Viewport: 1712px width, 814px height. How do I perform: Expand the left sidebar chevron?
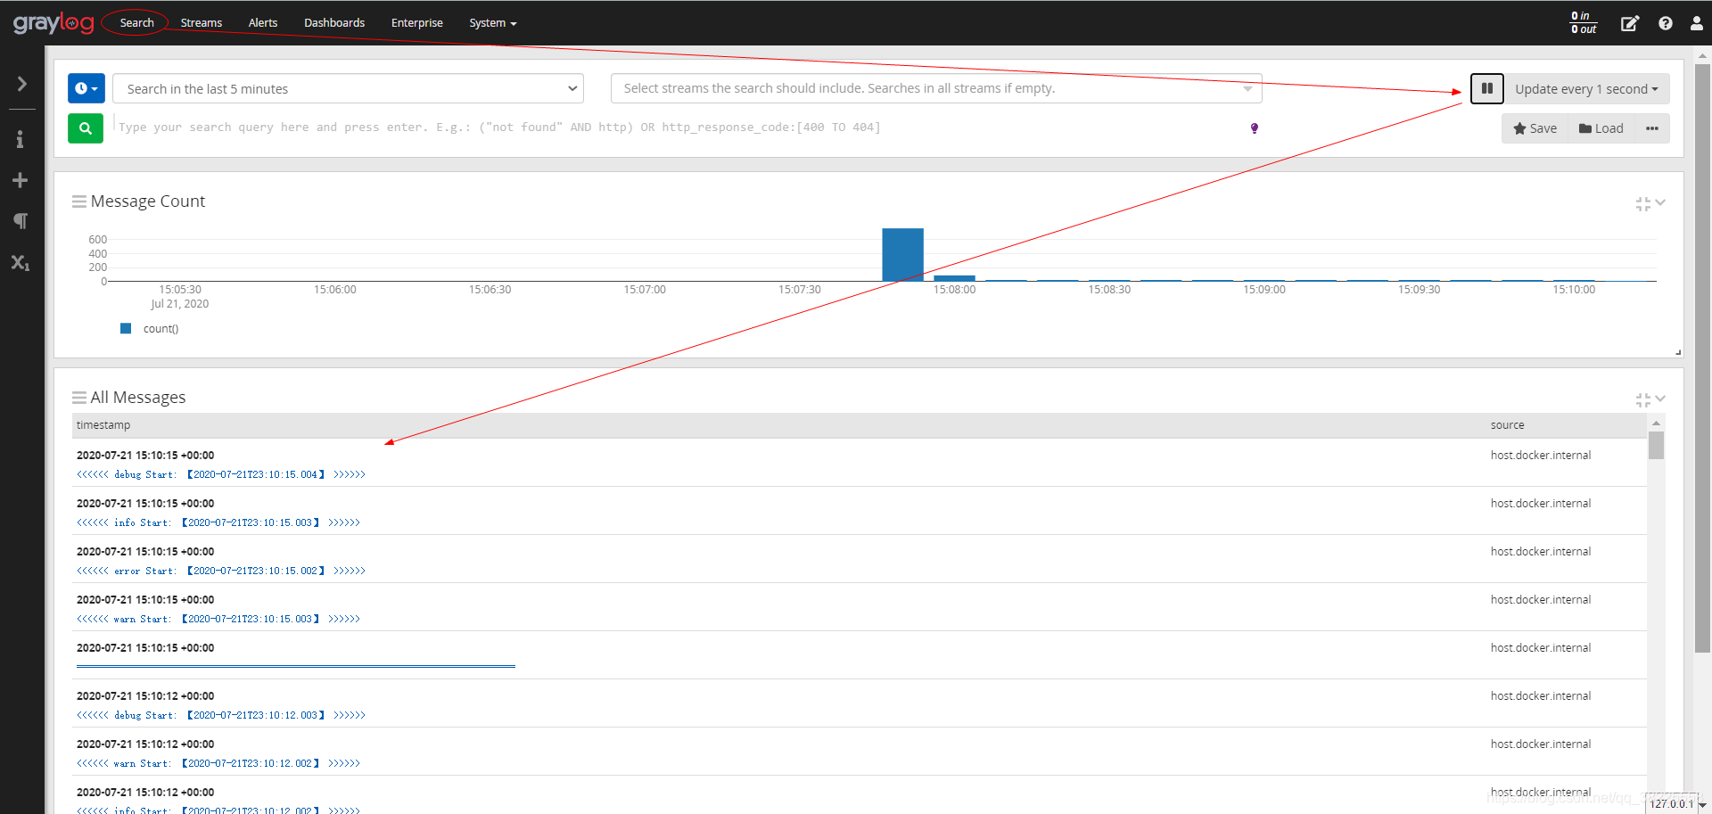(x=21, y=84)
